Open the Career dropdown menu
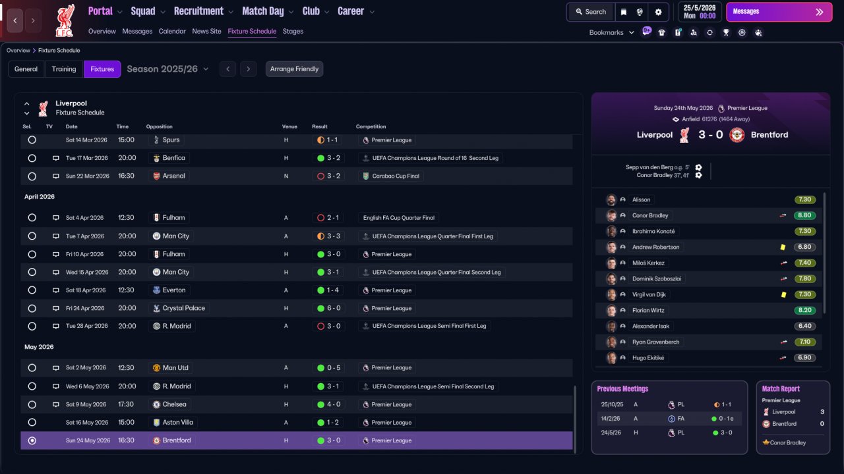Viewport: 844px width, 474px height. (x=356, y=11)
